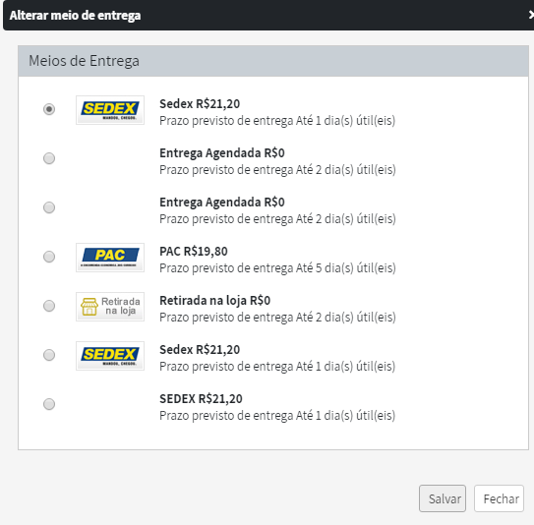Select the first Entrega Agendada radio button
534x525 pixels.
(49, 158)
